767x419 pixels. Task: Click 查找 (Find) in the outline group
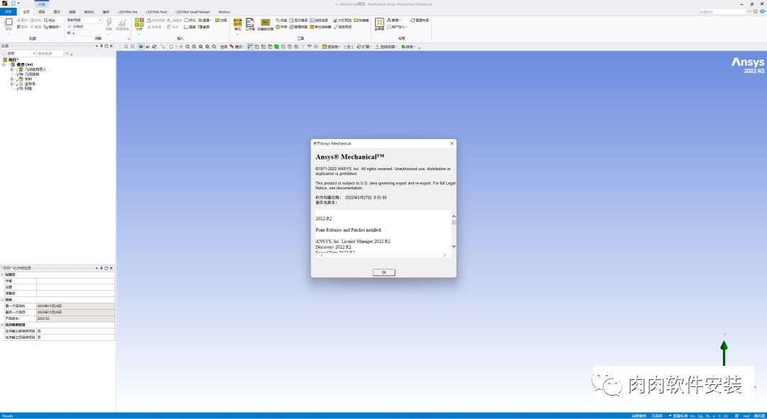(50, 21)
